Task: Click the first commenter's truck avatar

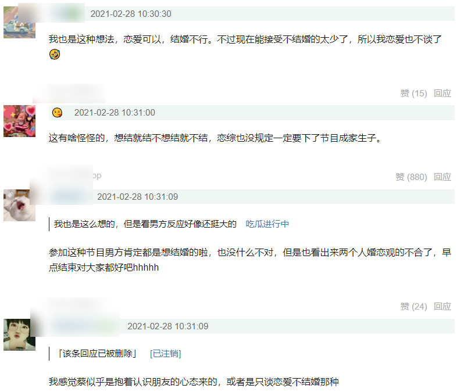Action: (19, 23)
